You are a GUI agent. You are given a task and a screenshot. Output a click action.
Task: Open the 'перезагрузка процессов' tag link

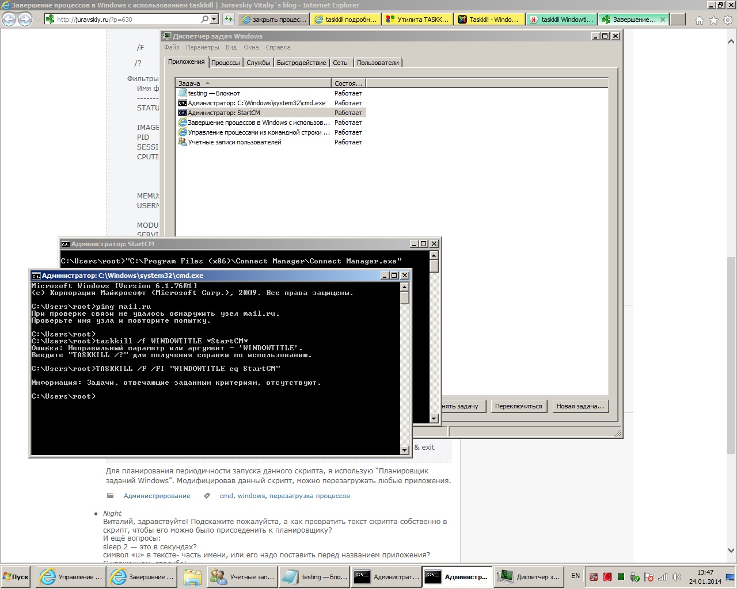[x=309, y=496]
